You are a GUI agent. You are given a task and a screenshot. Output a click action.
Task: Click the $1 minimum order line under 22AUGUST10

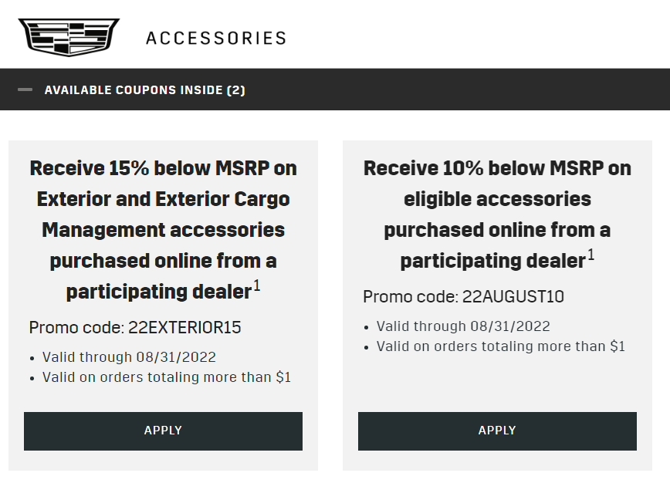point(501,346)
